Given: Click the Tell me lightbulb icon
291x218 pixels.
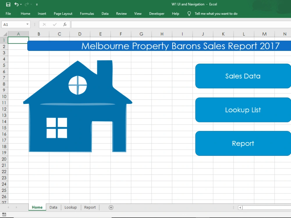Looking at the screenshot, I should (189, 14).
